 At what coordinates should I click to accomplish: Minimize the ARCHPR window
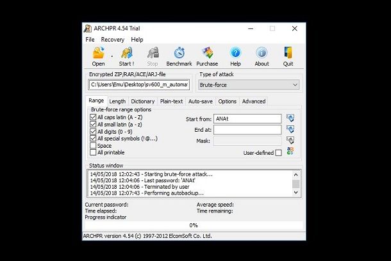pyautogui.click(x=251, y=29)
